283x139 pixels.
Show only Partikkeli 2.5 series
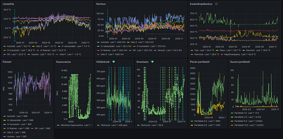coord(241,117)
